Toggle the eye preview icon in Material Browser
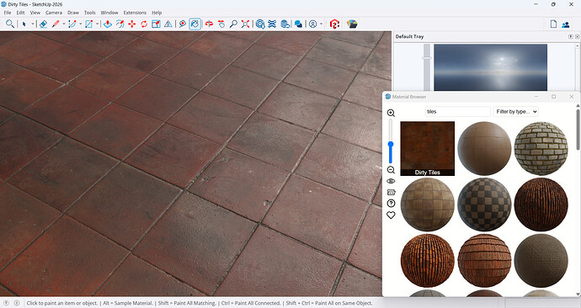The image size is (581, 308). 391,181
